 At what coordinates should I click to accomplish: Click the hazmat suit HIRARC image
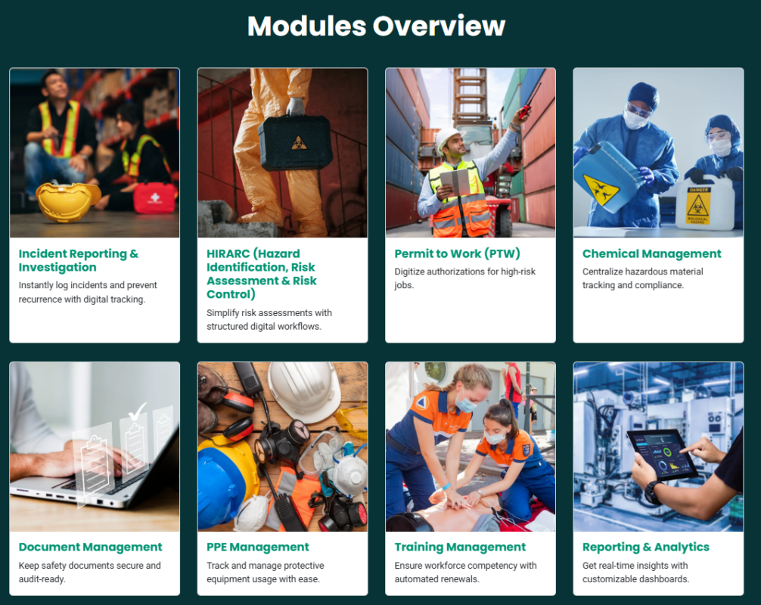(x=282, y=152)
